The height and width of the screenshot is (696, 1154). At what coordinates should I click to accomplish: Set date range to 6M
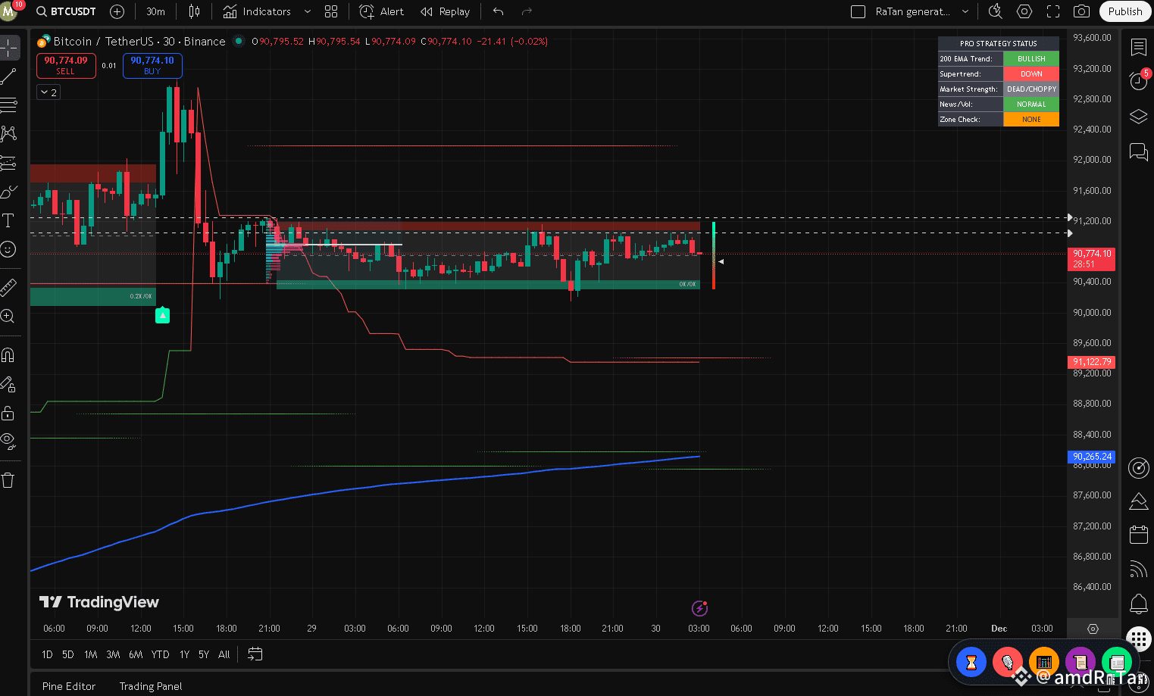(136, 654)
